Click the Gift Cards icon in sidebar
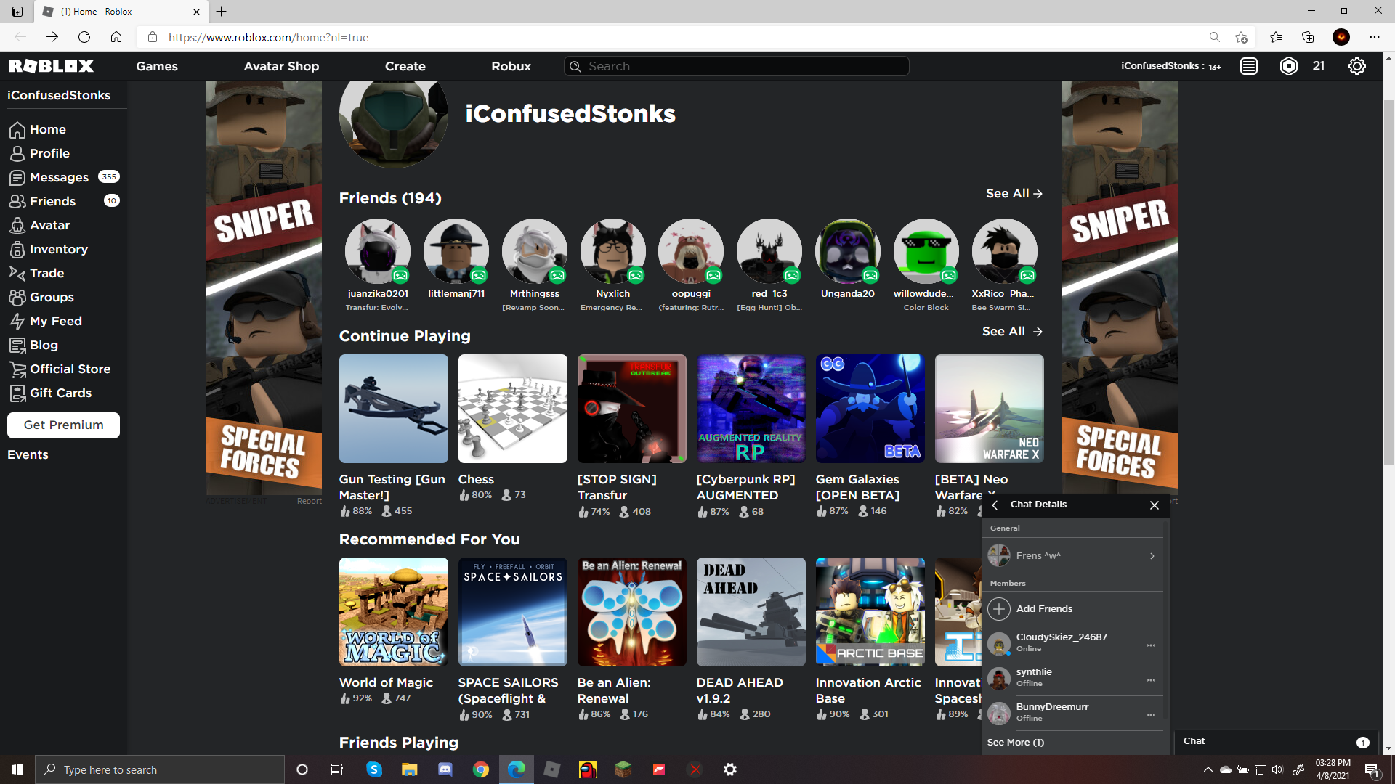1395x784 pixels. 17,393
